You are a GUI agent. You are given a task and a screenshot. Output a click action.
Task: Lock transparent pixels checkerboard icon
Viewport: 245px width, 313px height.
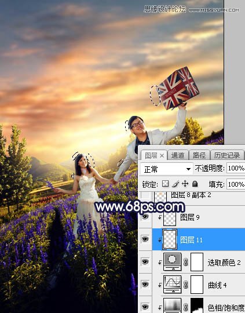(x=165, y=184)
